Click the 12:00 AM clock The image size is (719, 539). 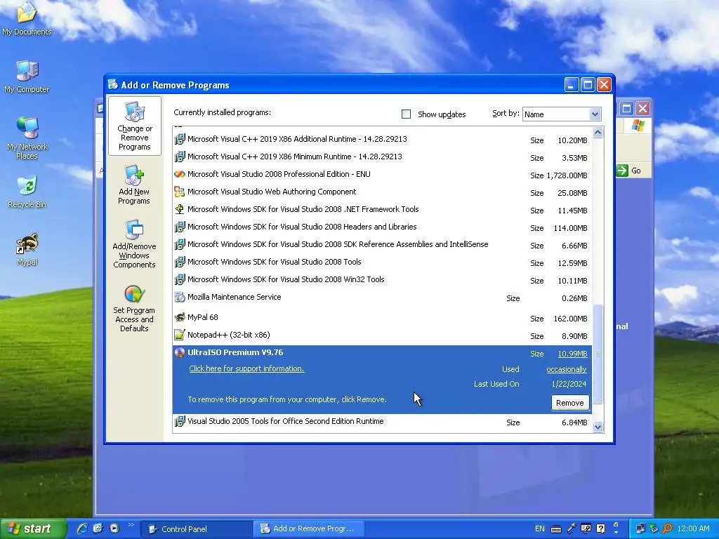click(x=693, y=528)
